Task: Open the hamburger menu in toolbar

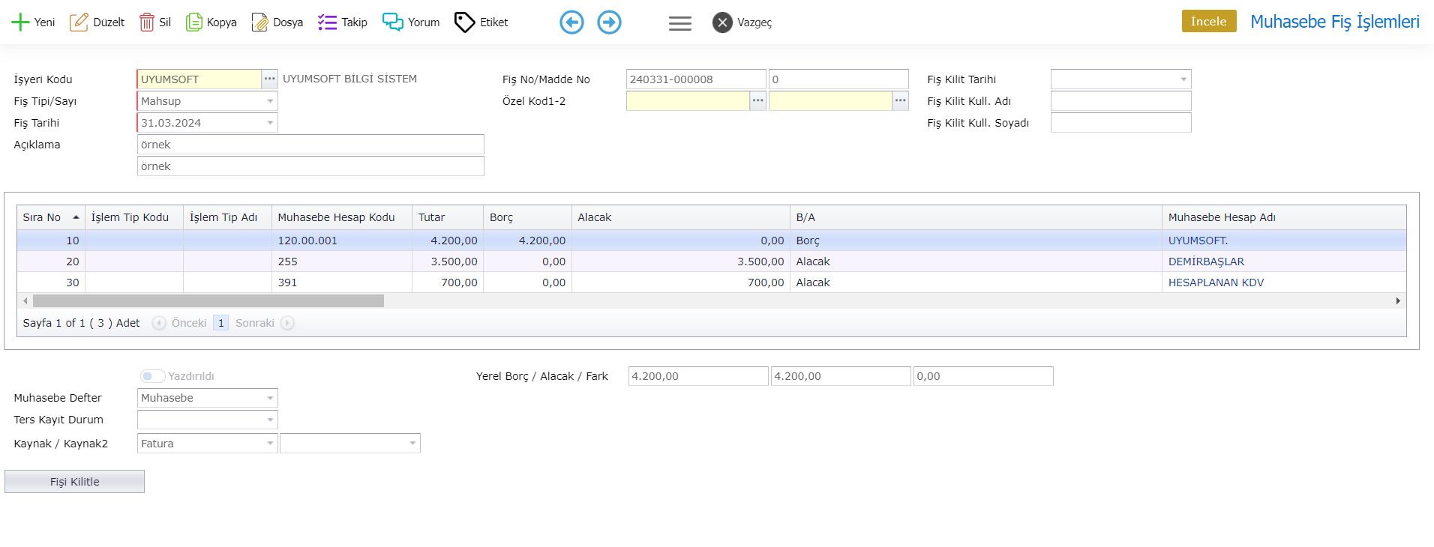Action: [x=679, y=23]
